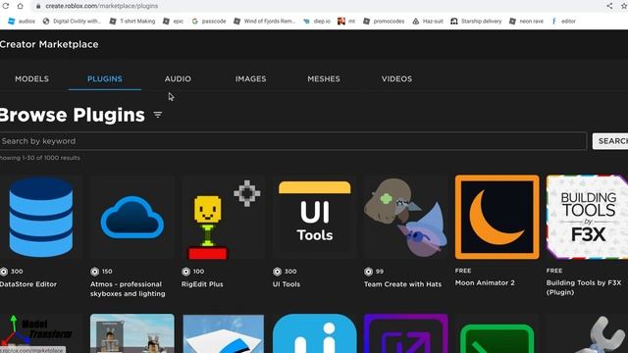
Task: Go to the browser home page icon
Action: (20, 6)
